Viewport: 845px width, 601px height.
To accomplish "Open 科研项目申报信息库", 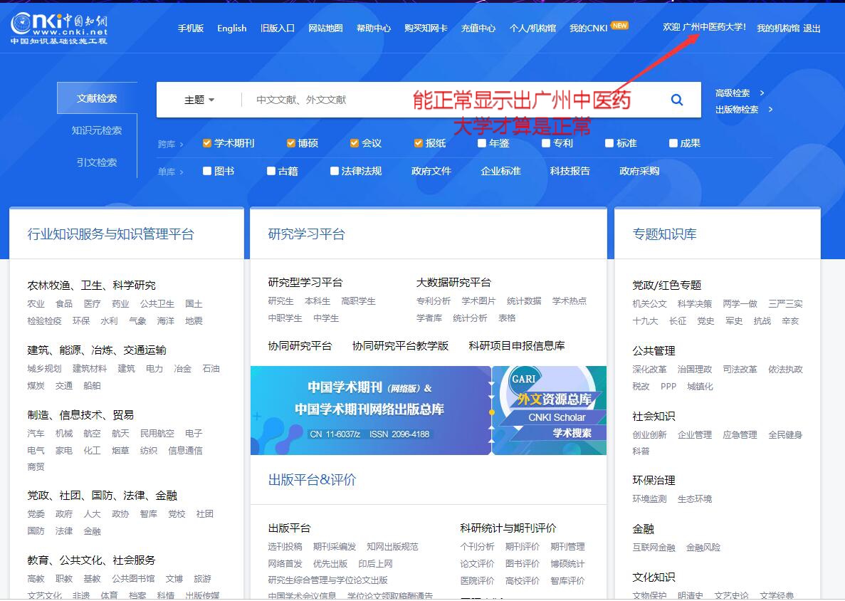I will [517, 345].
